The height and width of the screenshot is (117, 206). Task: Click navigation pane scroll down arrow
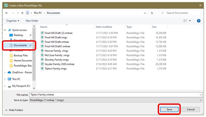point(34,88)
